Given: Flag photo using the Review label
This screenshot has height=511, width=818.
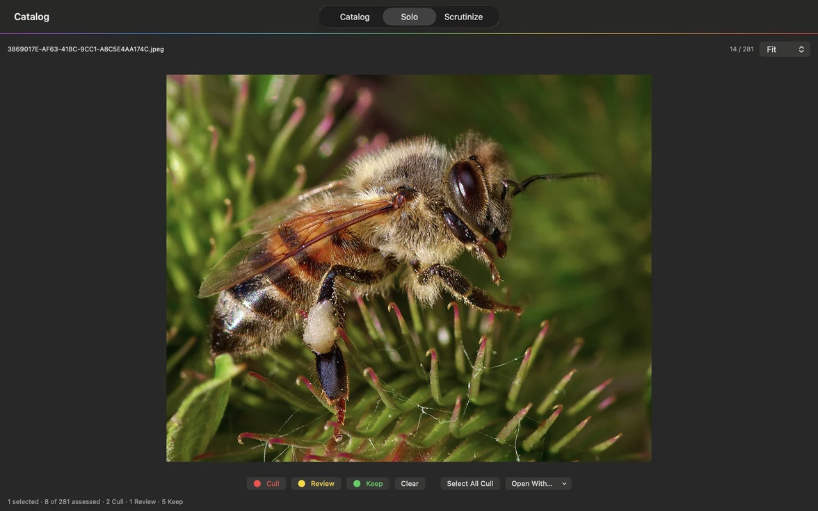Looking at the screenshot, I should [316, 483].
